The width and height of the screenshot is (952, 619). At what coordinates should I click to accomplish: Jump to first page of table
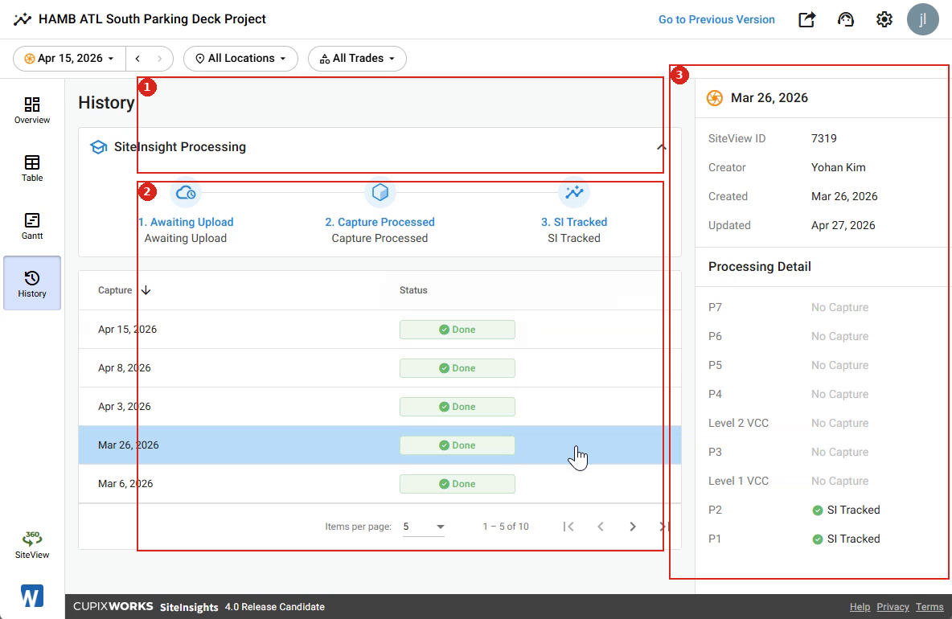[x=568, y=526]
